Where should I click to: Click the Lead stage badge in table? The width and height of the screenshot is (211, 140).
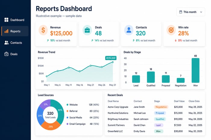point(158,125)
